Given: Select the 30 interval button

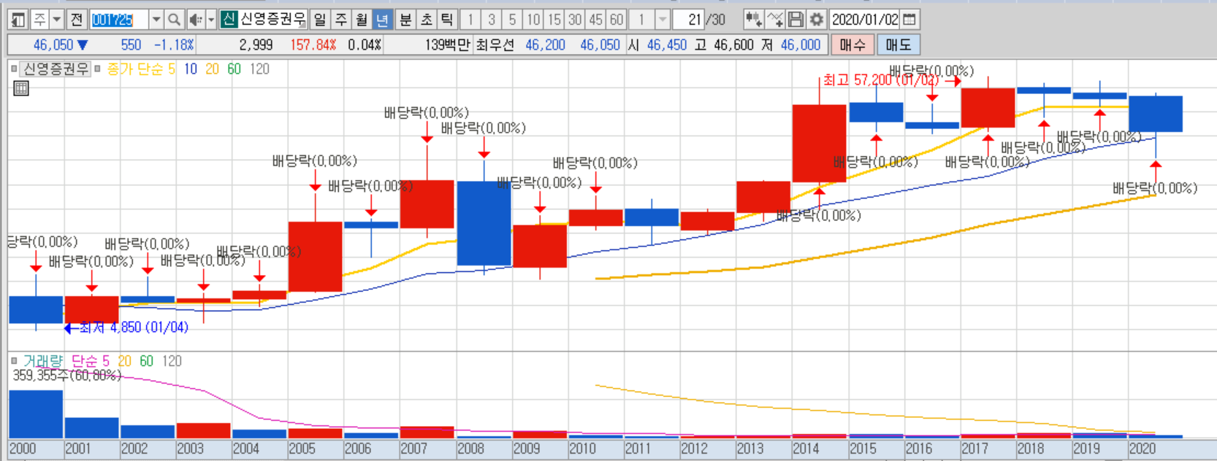Looking at the screenshot, I should (x=575, y=20).
